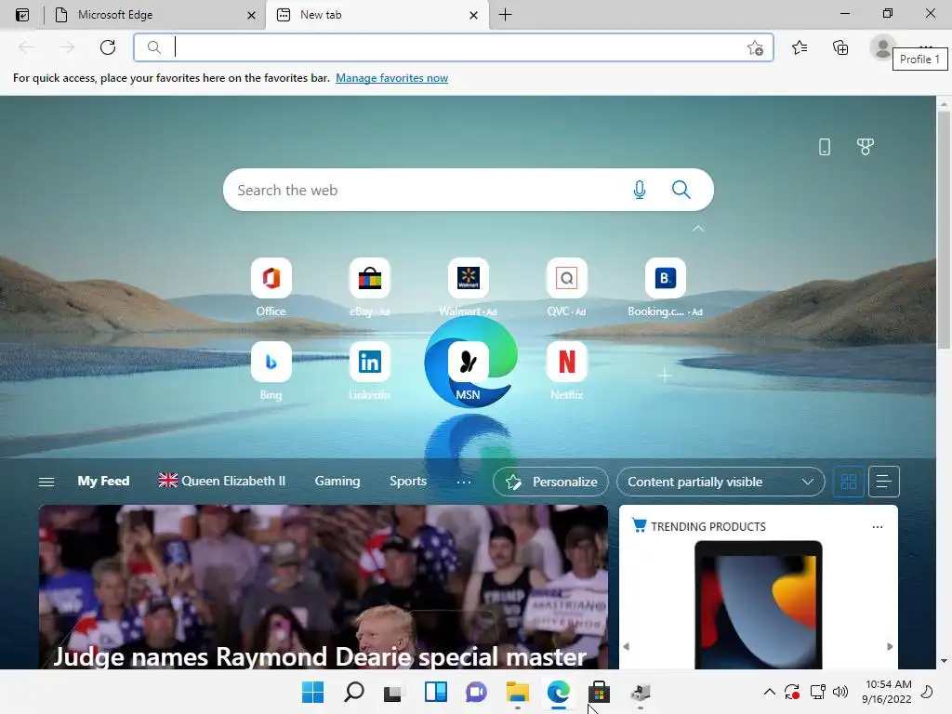
Task: Open the tab actions menu icon
Action: pos(22,15)
